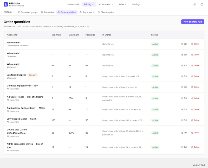Delete the Double Wall Carton rule
Image resolution: width=208 pixels, height=168 pixels.
coord(195,133)
